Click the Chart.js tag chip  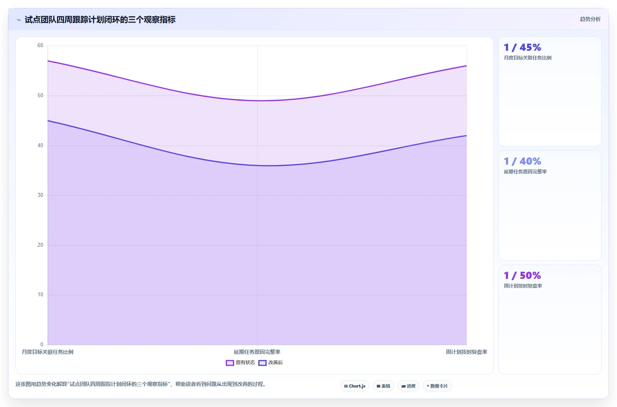(355, 386)
